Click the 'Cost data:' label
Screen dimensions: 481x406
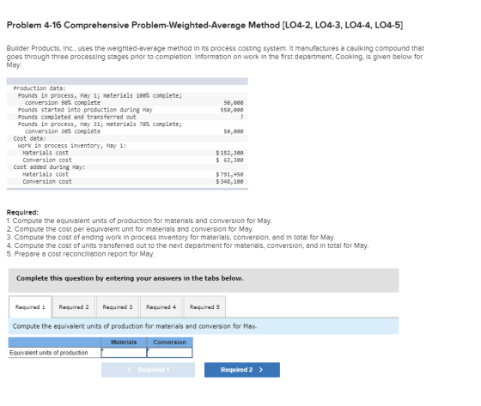click(30, 138)
